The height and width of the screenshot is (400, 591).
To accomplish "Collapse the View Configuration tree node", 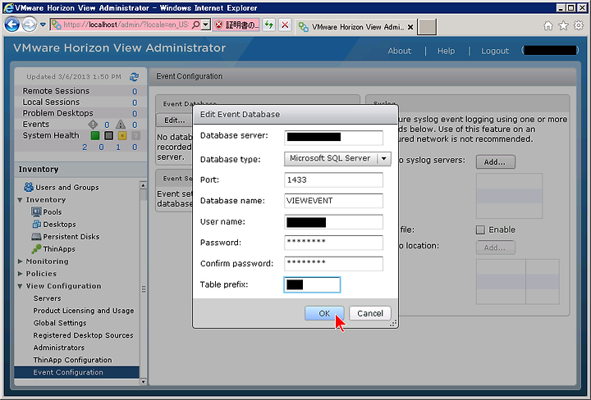I will (x=20, y=286).
